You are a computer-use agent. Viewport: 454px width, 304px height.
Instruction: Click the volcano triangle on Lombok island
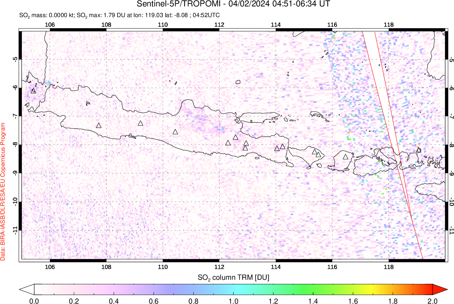pyautogui.click(x=345, y=157)
